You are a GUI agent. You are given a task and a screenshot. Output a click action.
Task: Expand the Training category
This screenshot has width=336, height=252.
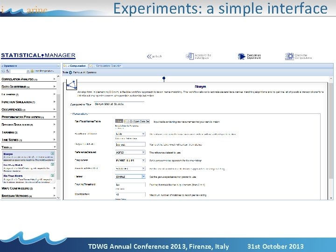tap(28, 132)
